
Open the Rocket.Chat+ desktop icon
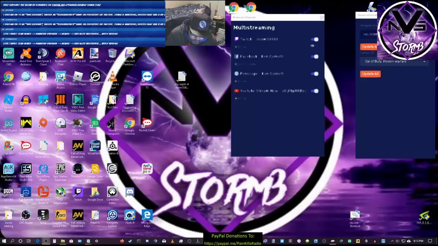147,125
